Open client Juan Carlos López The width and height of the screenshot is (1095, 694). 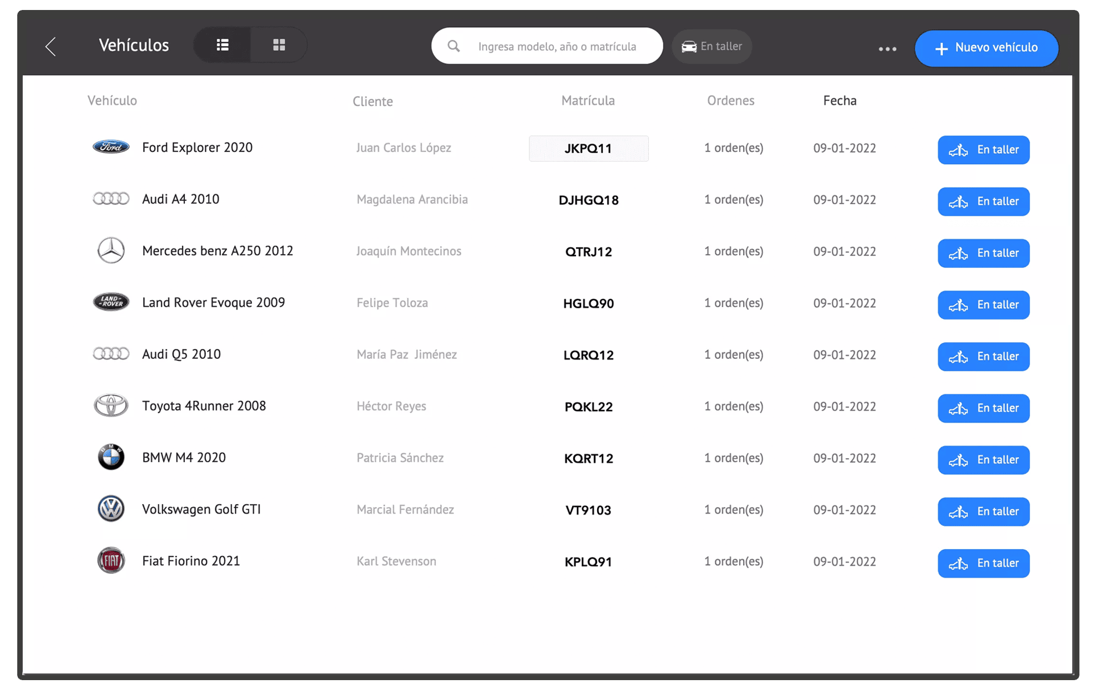[x=403, y=148]
